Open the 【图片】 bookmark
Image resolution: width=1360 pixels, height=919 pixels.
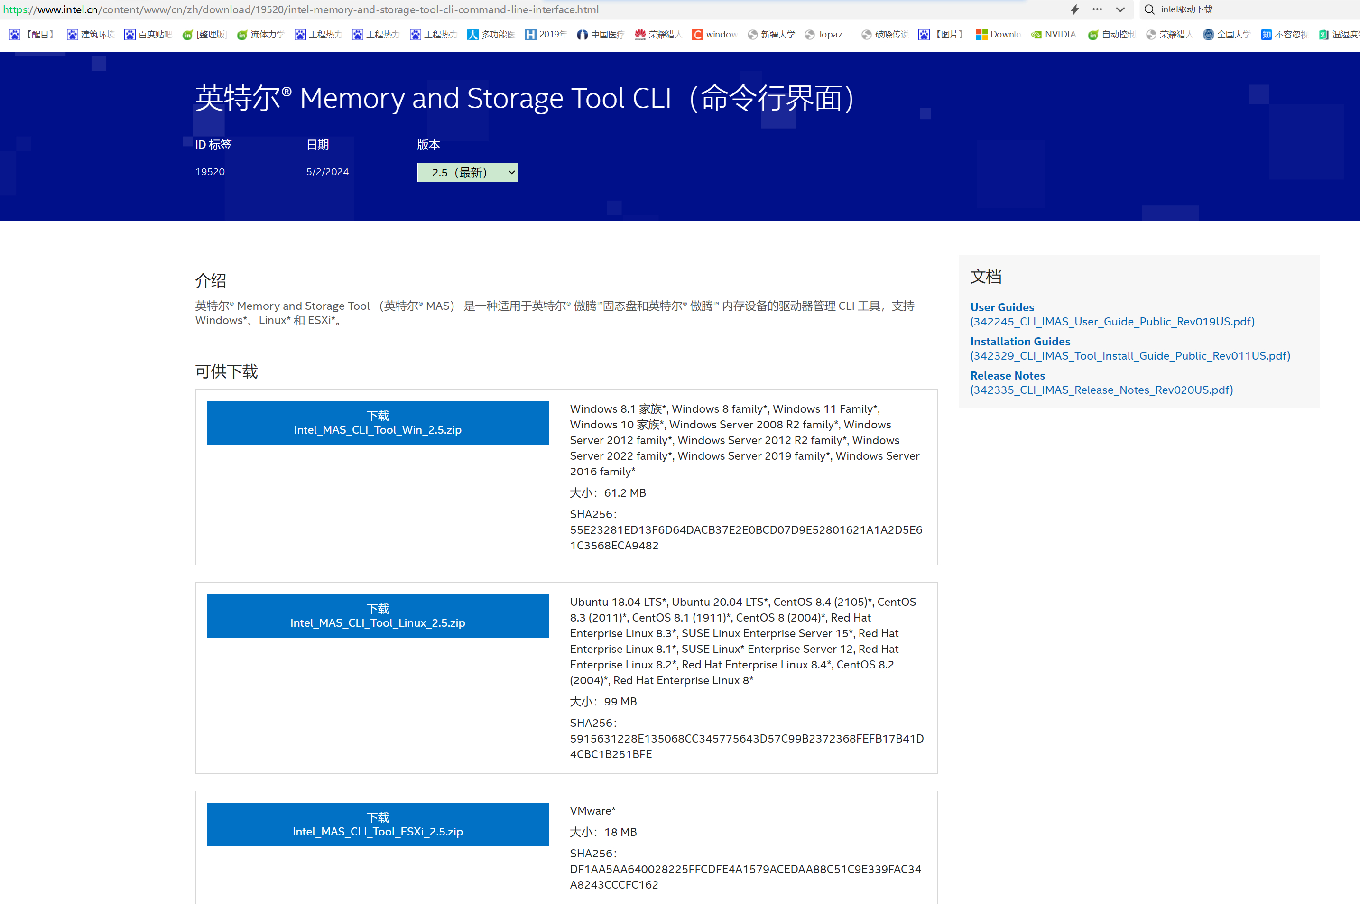(941, 35)
